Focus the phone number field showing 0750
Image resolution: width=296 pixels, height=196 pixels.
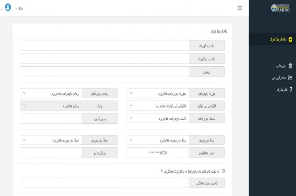point(158,153)
